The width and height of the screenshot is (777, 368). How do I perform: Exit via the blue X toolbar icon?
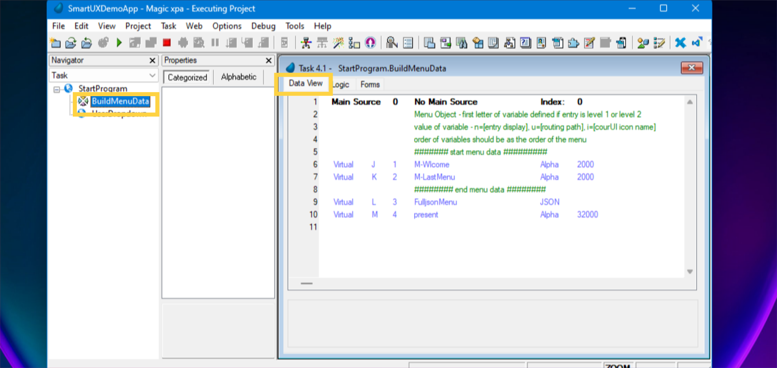(680, 42)
